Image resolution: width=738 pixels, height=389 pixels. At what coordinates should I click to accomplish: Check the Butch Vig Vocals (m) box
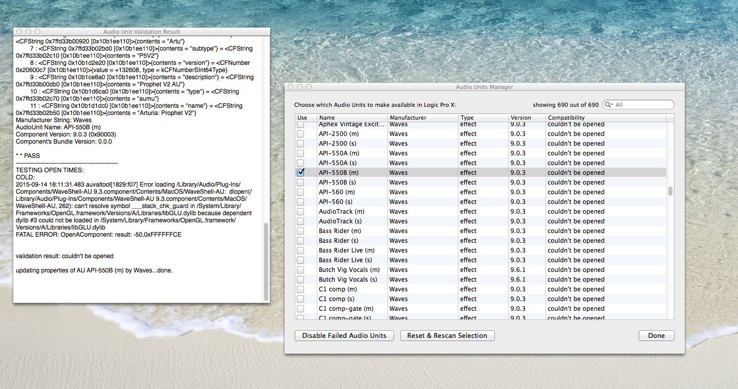click(300, 270)
